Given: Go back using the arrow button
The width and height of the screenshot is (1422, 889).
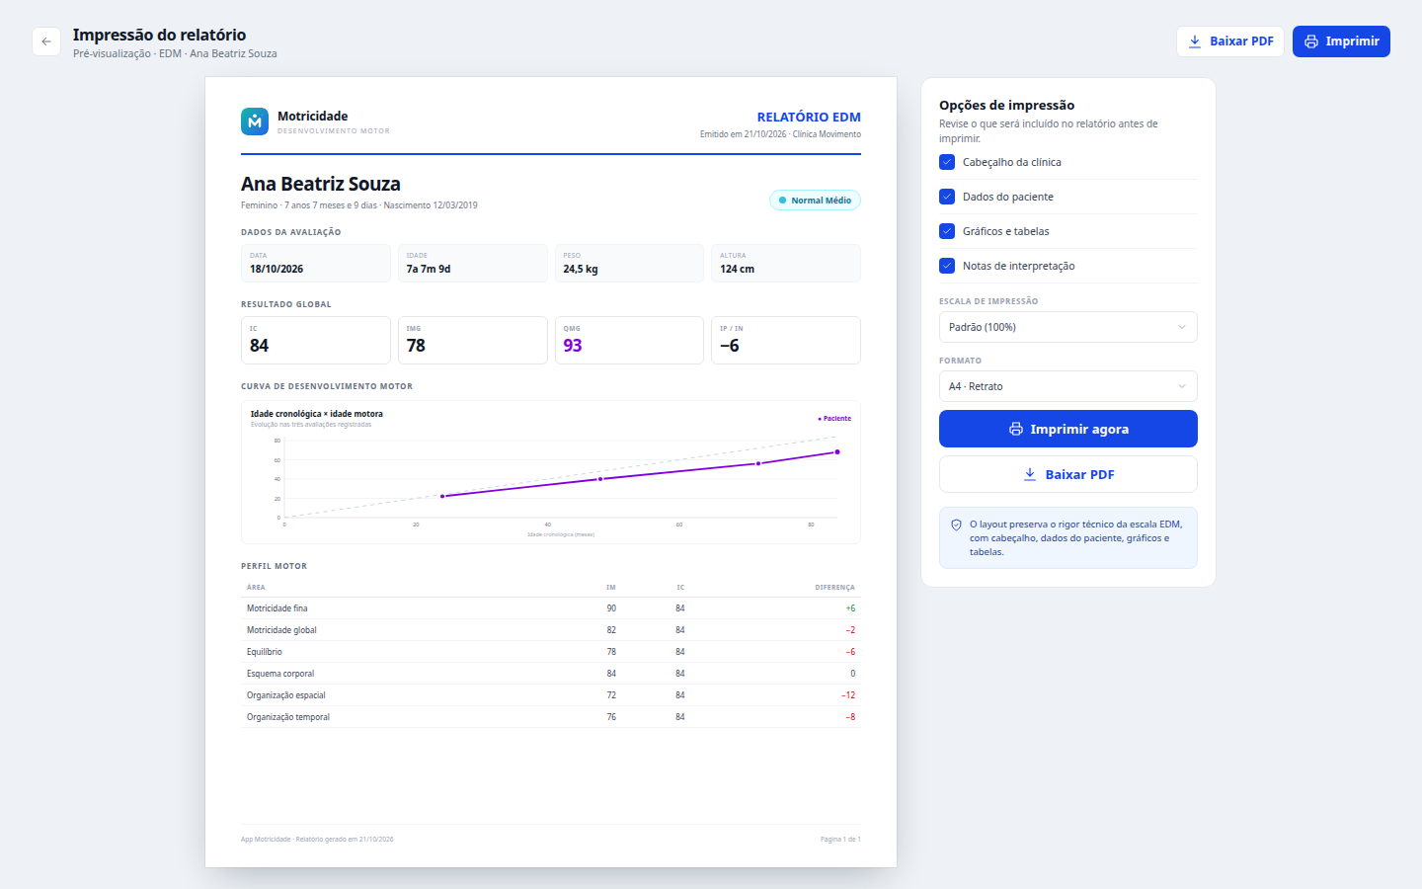Looking at the screenshot, I should point(46,41).
